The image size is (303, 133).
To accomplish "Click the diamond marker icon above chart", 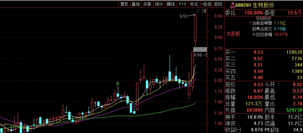I will click(198, 11).
